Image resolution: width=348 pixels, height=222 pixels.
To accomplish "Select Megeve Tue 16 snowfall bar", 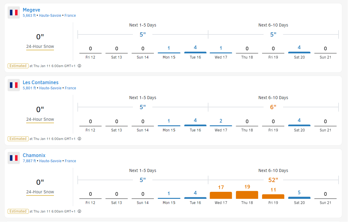I will [x=195, y=52].
